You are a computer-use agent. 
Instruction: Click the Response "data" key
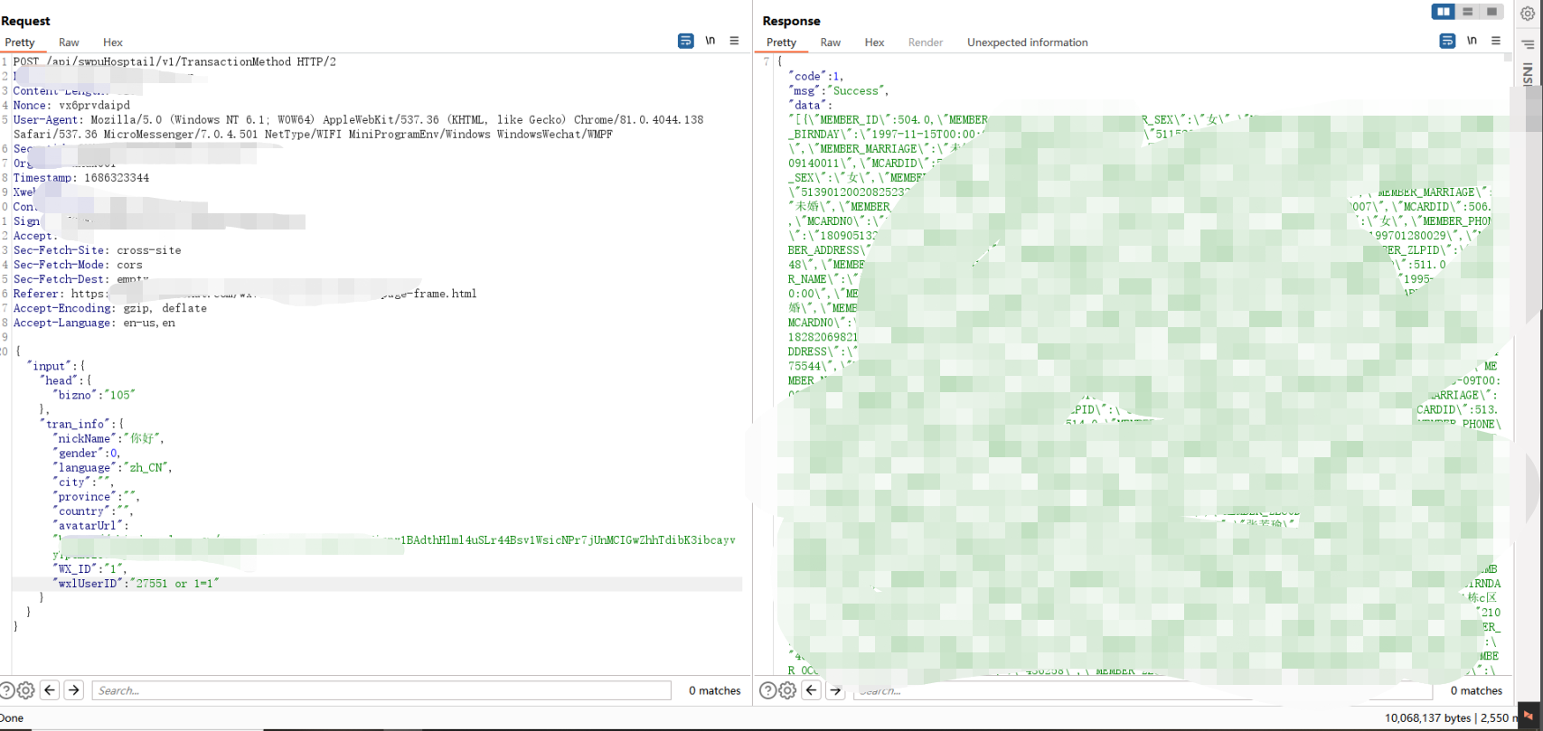click(806, 105)
